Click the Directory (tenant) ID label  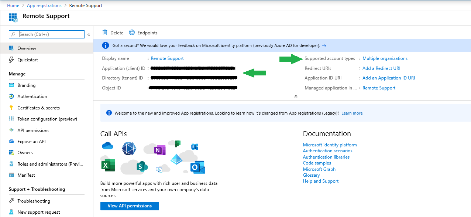(123, 78)
